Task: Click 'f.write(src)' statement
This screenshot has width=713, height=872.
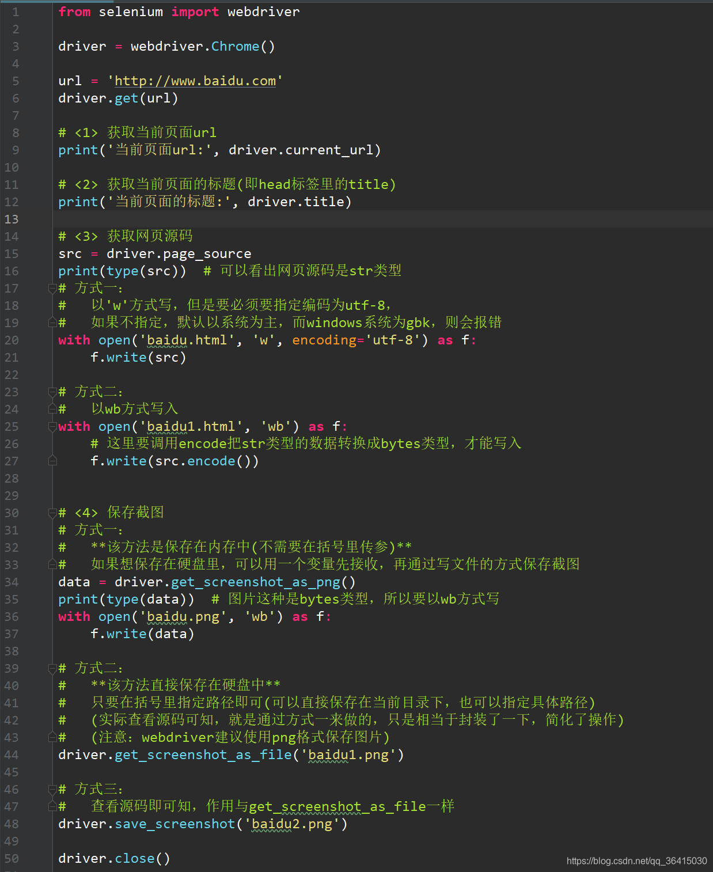Action: pos(138,357)
